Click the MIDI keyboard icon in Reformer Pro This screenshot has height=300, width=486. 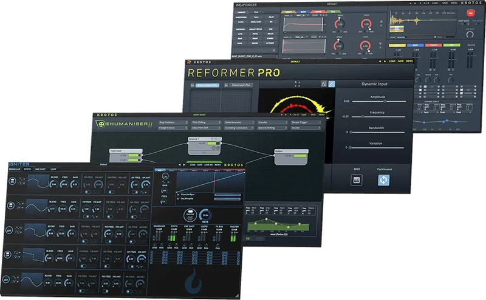[357, 180]
